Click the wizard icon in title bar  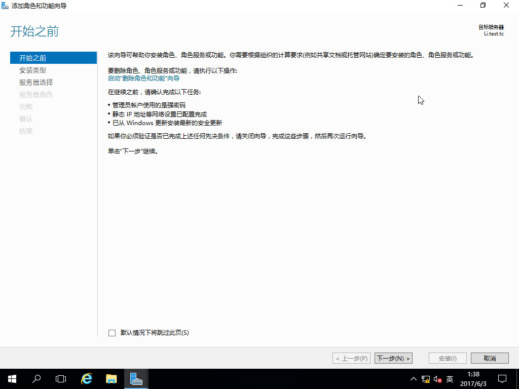click(x=5, y=6)
